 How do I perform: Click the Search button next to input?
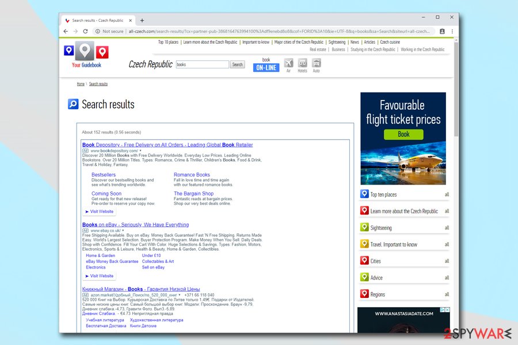[x=237, y=64]
